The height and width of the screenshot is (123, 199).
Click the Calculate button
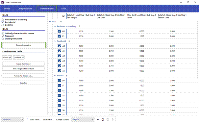pyautogui.click(x=23, y=83)
